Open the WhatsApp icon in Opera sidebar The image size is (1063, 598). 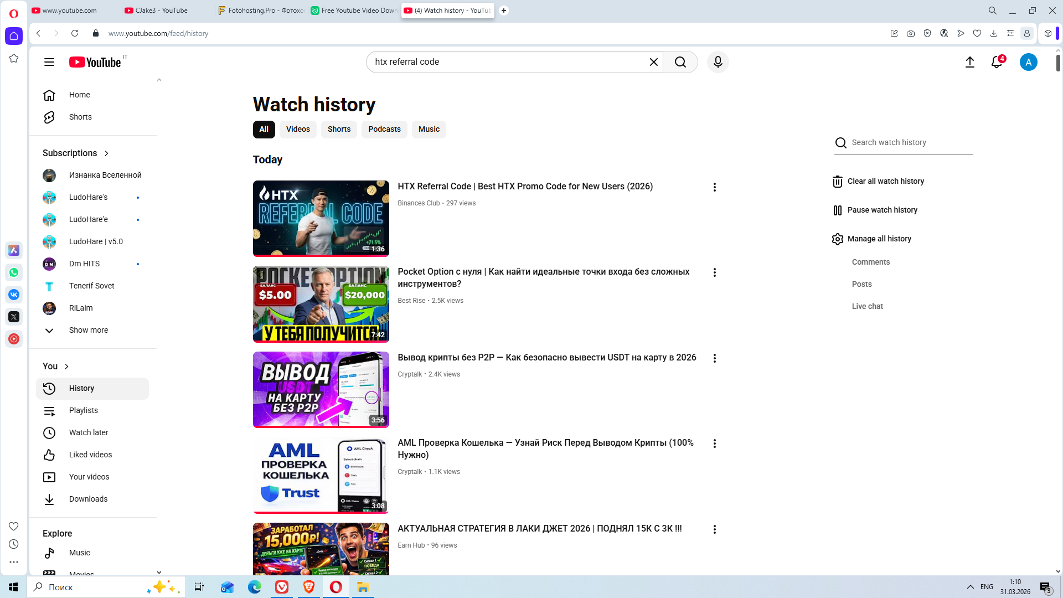[14, 272]
